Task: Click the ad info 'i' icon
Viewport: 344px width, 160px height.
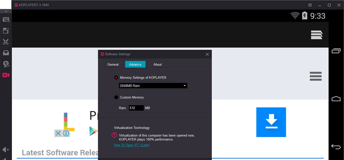Action: coord(66,133)
